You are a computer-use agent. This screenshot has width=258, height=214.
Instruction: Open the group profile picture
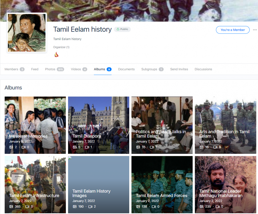(27, 33)
